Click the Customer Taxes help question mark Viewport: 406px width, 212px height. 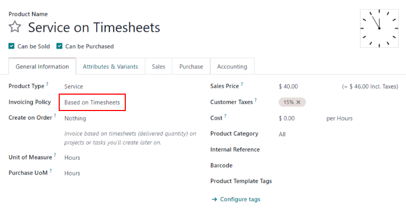(x=255, y=100)
